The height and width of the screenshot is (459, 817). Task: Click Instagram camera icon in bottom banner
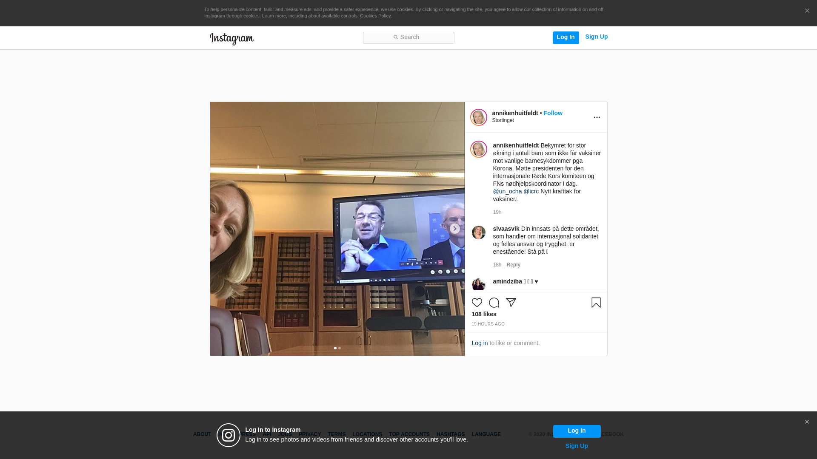(229, 435)
